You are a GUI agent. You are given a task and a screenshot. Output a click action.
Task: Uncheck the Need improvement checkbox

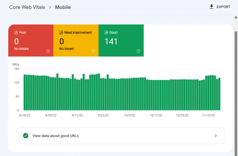(x=61, y=33)
